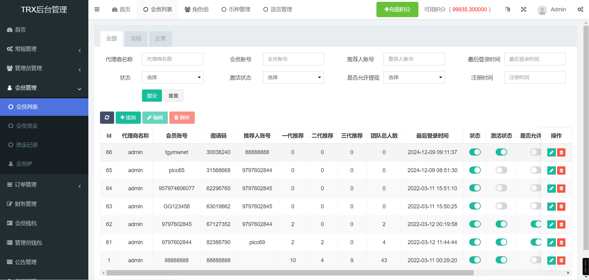
Task: Open the settings gears icon in top right
Action: pos(580,9)
